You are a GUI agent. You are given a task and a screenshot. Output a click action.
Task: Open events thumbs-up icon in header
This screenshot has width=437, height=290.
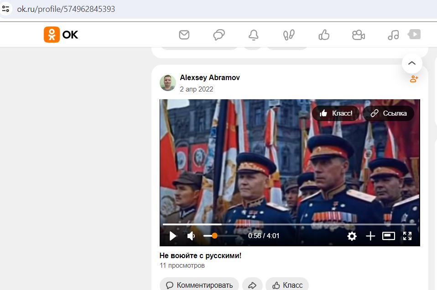point(324,35)
